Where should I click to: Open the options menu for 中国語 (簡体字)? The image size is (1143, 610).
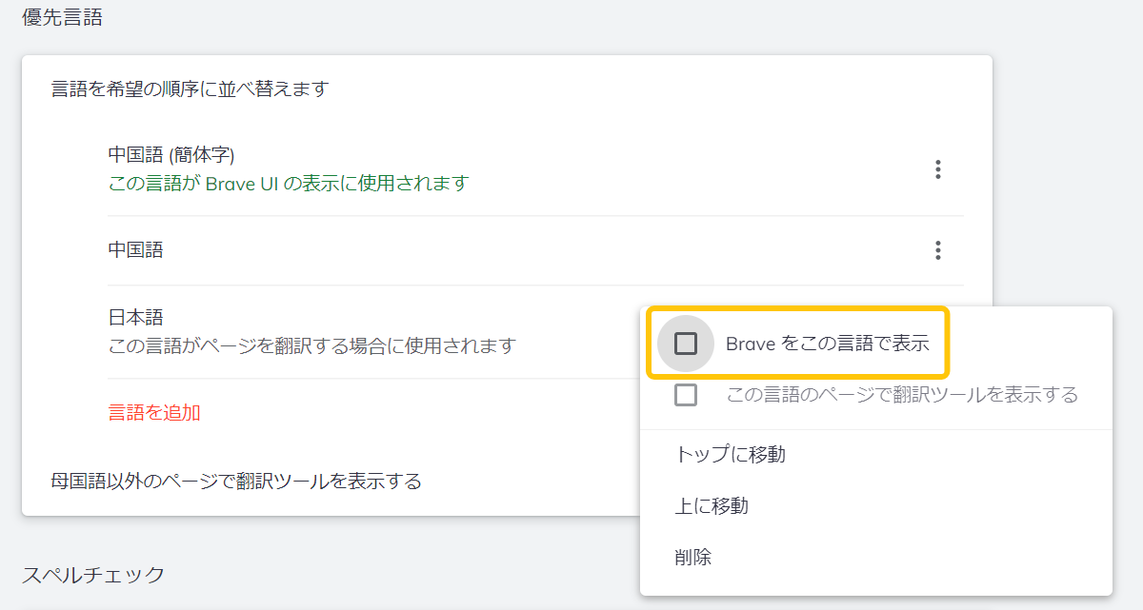pos(938,169)
